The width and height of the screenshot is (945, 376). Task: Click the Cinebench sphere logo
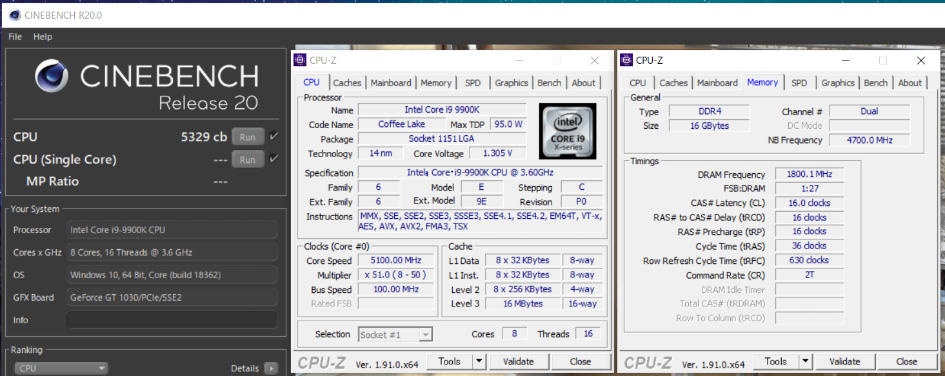point(52,77)
